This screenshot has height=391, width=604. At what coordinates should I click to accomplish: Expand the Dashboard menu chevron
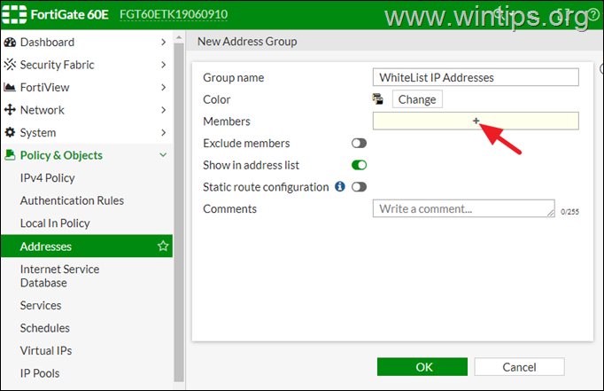[163, 43]
